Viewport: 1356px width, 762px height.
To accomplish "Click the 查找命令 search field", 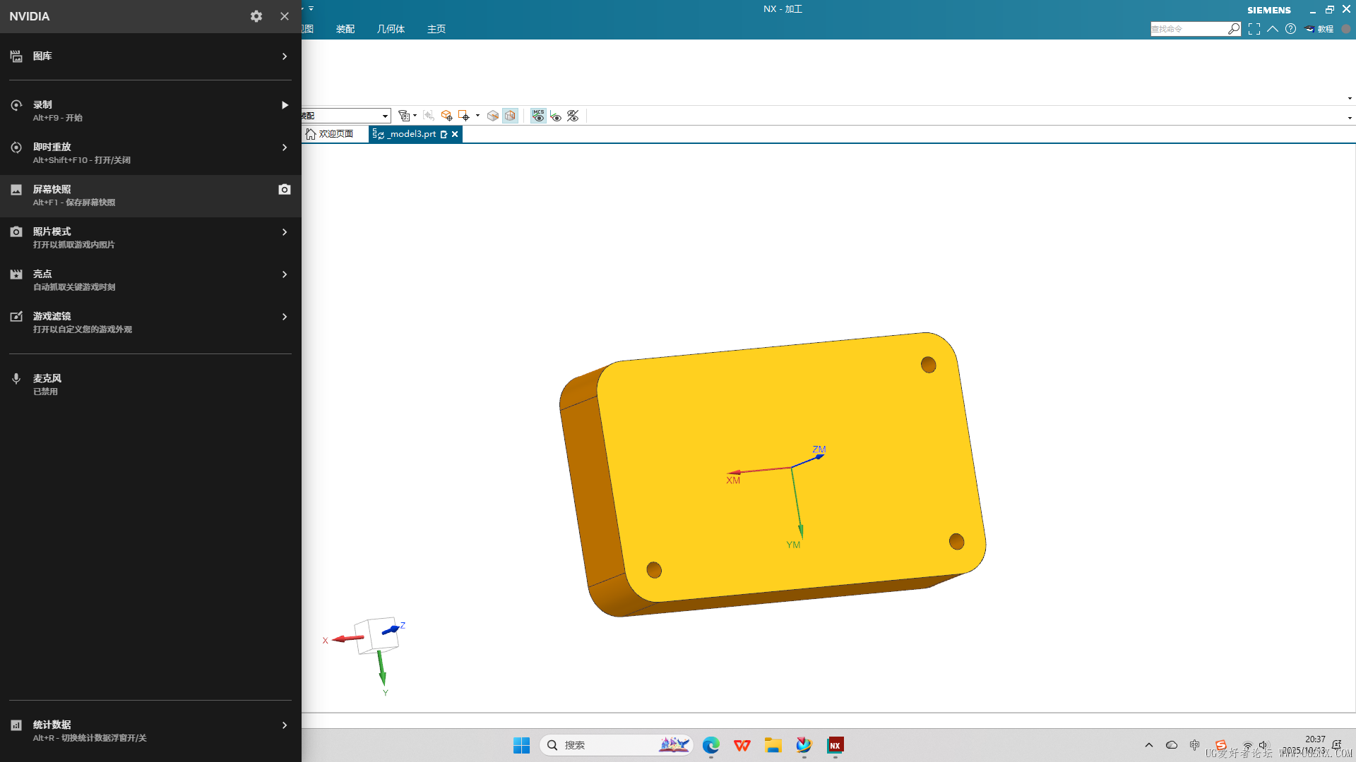I will tap(1188, 29).
